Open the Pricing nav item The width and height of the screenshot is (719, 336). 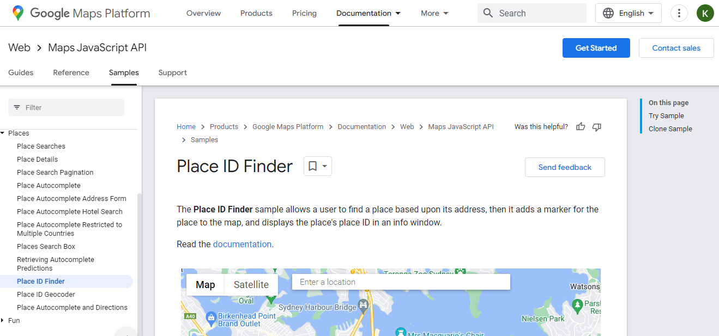304,13
